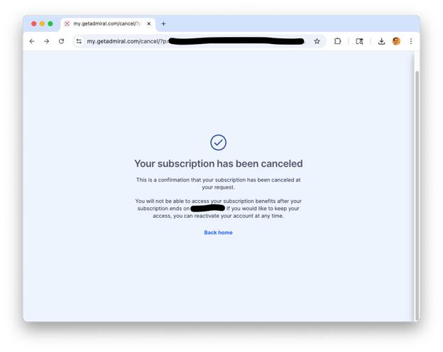Open the Chrome profile avatar
The width and height of the screenshot is (443, 352).
pyautogui.click(x=396, y=41)
